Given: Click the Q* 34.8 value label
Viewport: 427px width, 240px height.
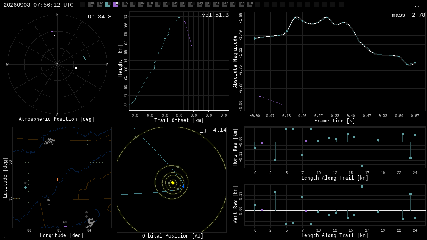Looking at the screenshot, I should tap(100, 17).
